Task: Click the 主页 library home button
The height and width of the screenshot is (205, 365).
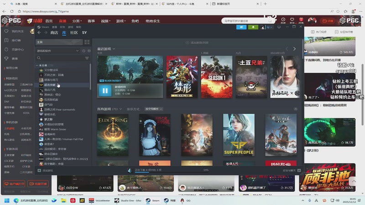Action: click(59, 42)
